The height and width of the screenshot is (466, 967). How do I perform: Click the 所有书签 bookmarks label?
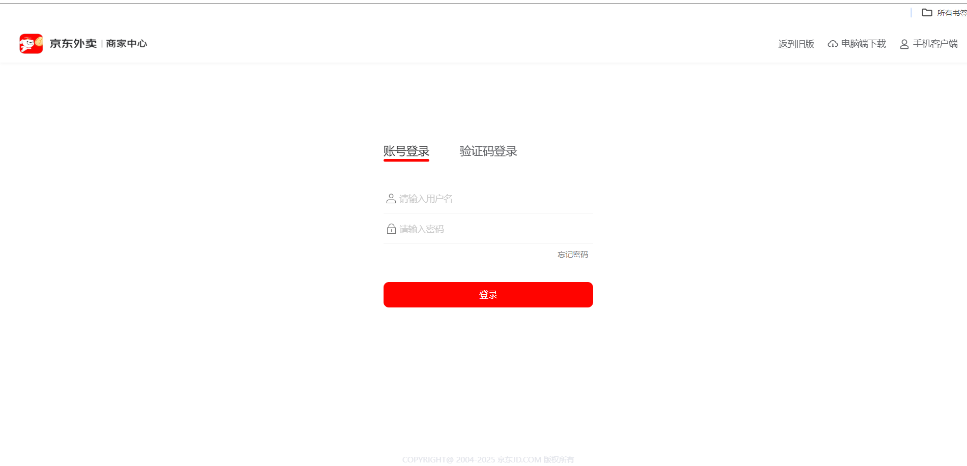coord(952,13)
